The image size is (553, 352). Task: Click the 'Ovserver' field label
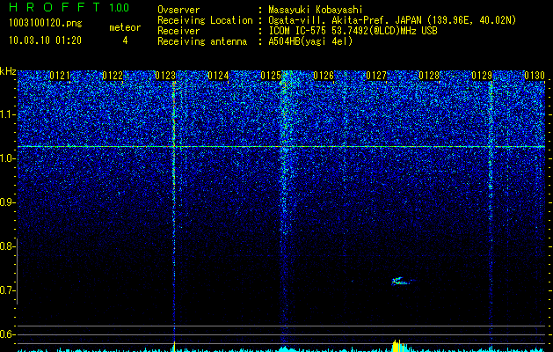tap(178, 10)
